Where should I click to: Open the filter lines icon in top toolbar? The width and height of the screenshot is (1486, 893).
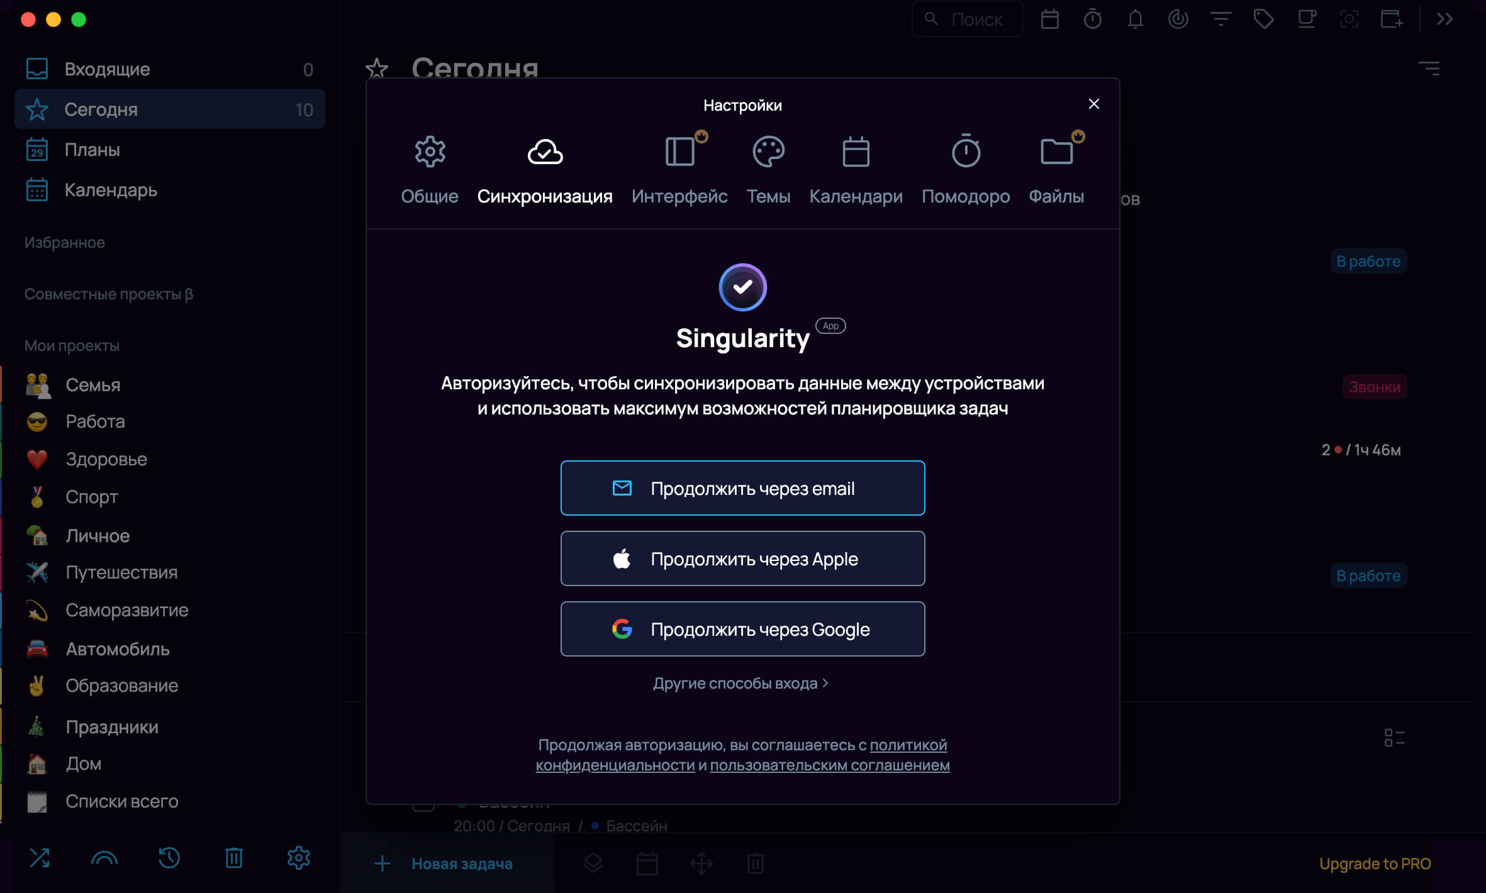pyautogui.click(x=1221, y=19)
